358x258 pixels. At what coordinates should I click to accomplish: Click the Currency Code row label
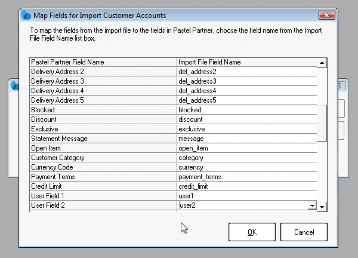pyautogui.click(x=103, y=167)
